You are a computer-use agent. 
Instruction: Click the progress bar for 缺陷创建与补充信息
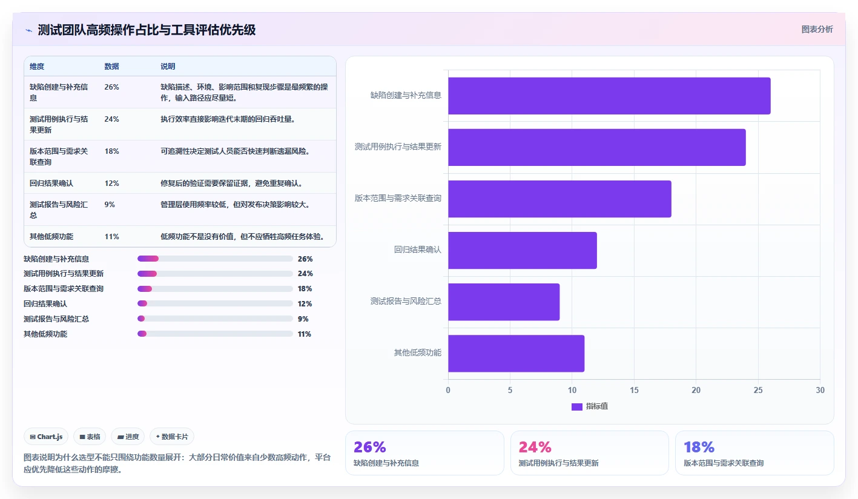(x=215, y=259)
